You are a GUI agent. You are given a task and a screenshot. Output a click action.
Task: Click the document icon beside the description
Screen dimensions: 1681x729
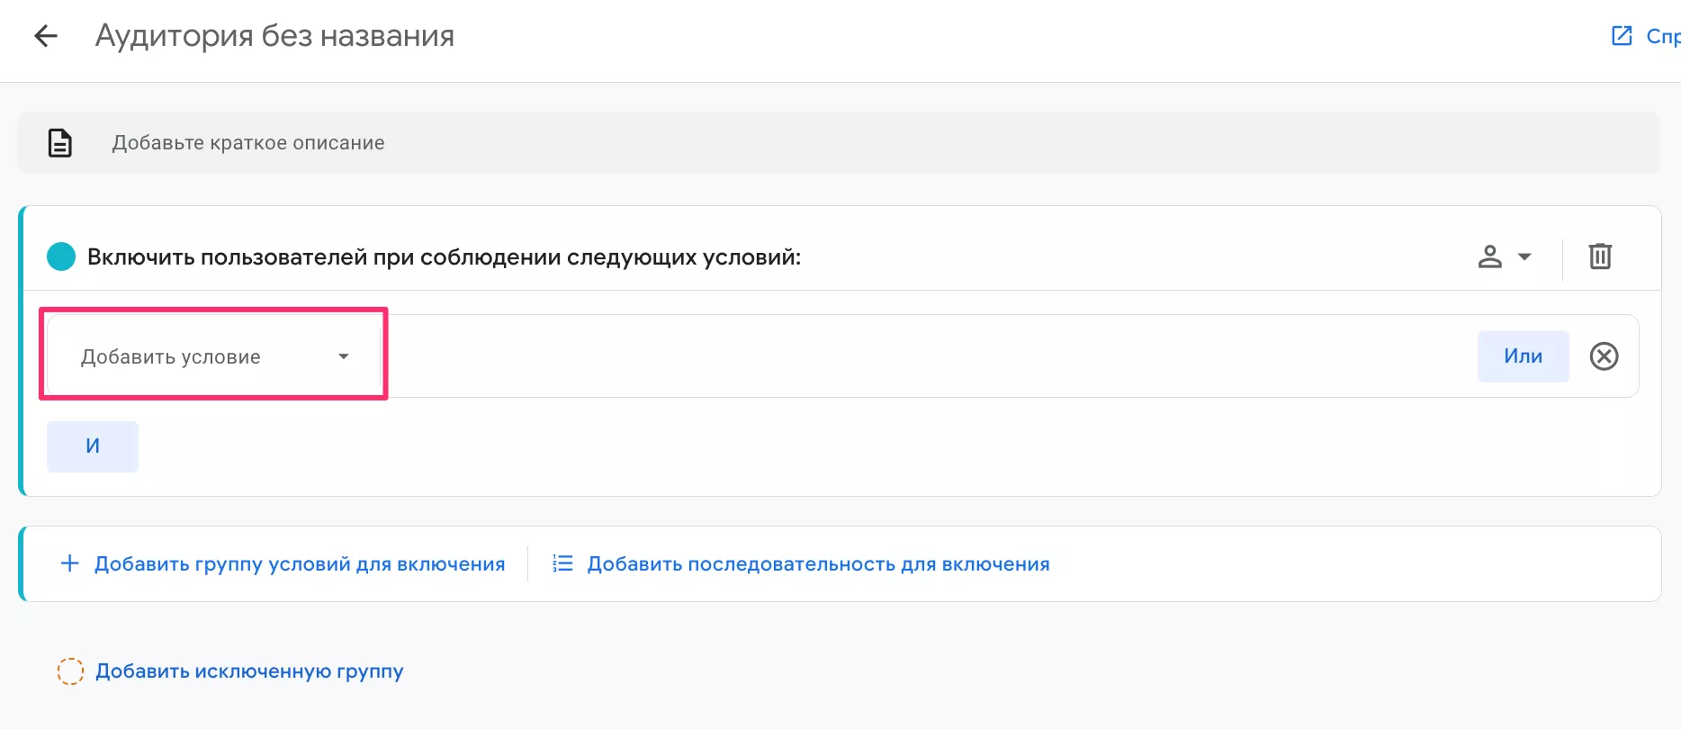click(60, 143)
